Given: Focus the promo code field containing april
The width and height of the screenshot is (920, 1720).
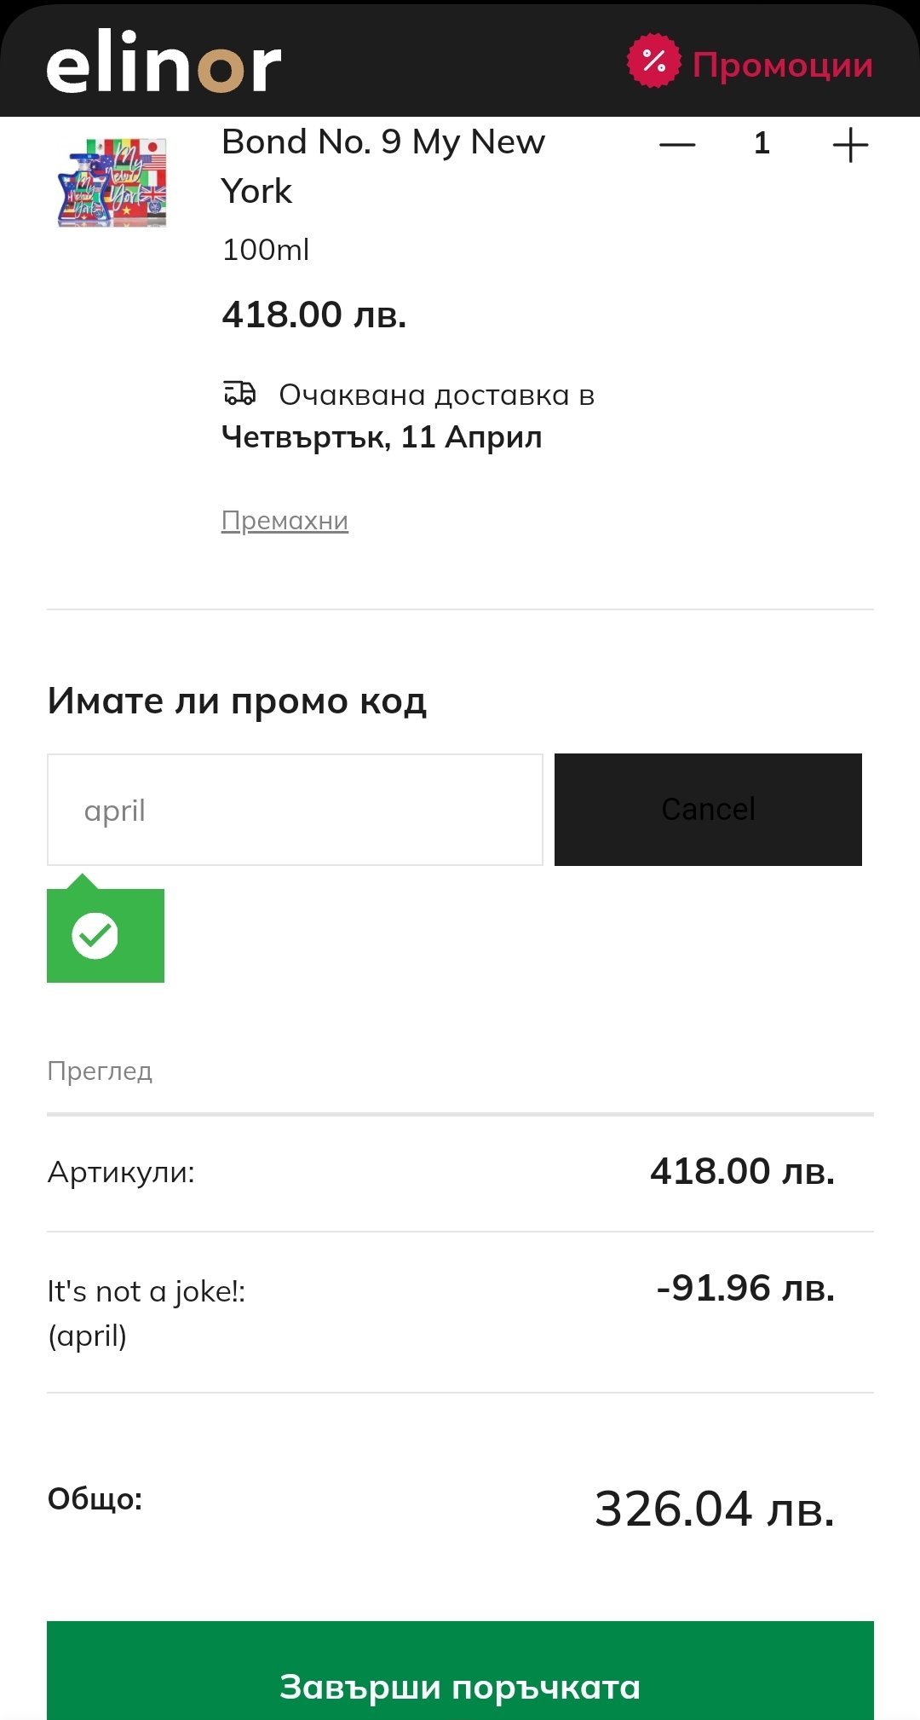Looking at the screenshot, I should tap(295, 810).
